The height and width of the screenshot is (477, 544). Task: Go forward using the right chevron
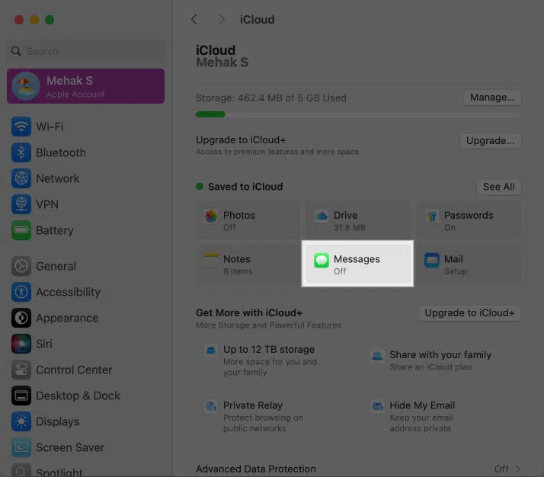[222, 19]
